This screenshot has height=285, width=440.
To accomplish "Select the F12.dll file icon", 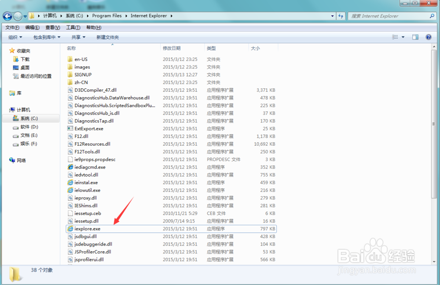I will click(70, 136).
